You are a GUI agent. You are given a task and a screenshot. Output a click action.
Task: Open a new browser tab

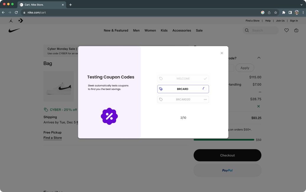tap(71, 5)
